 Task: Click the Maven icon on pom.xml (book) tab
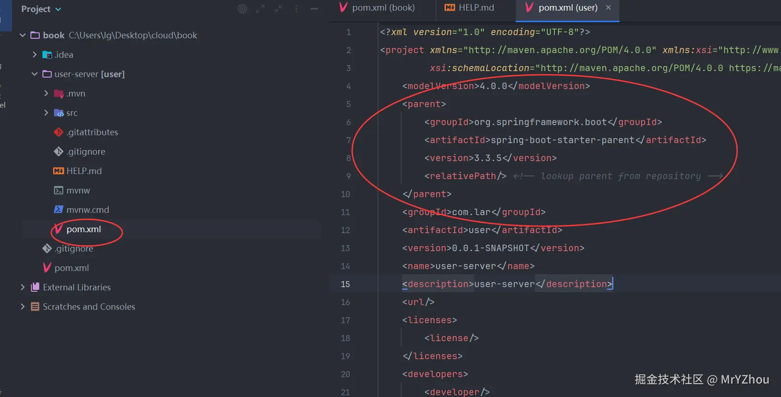(x=343, y=7)
